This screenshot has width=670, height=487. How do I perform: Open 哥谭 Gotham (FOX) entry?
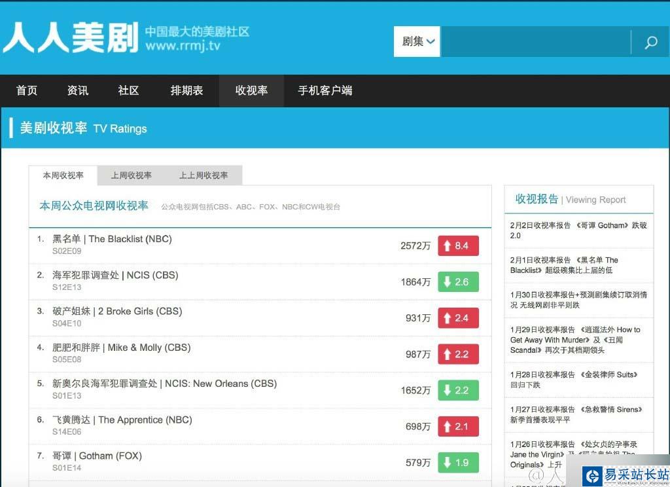click(97, 456)
